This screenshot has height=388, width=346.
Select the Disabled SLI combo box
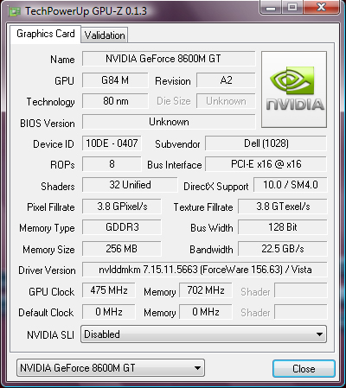203,334
